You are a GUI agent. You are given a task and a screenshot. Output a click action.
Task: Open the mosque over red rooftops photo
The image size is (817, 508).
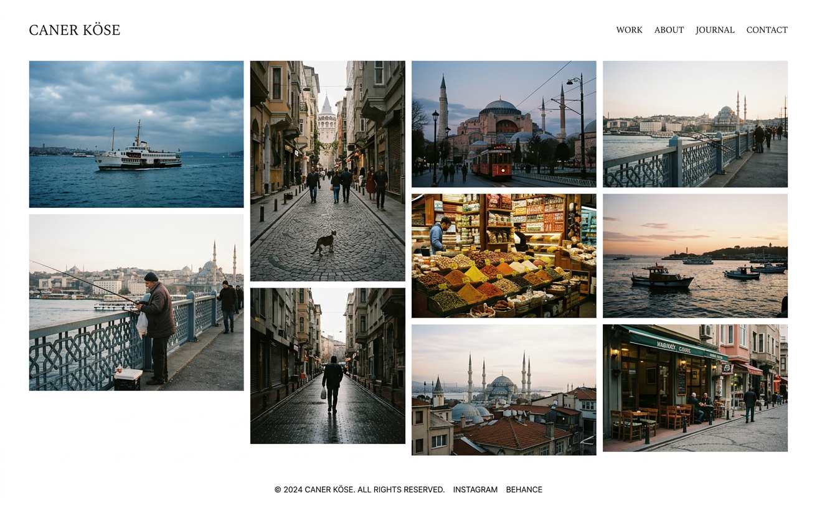[x=504, y=390]
